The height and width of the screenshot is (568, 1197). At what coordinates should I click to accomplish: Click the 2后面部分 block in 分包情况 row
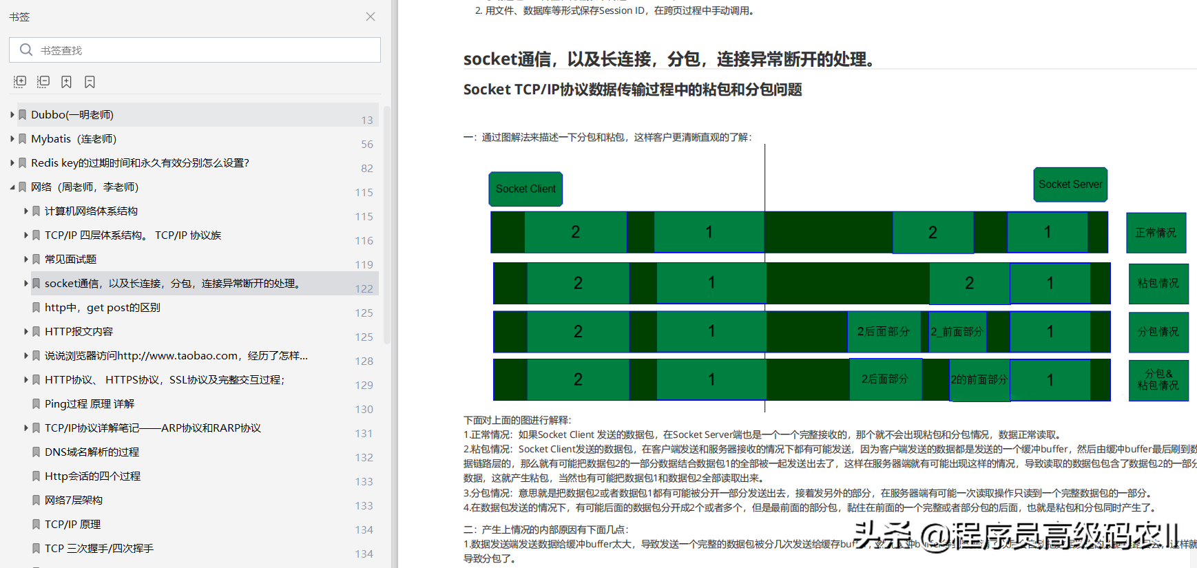pos(884,331)
